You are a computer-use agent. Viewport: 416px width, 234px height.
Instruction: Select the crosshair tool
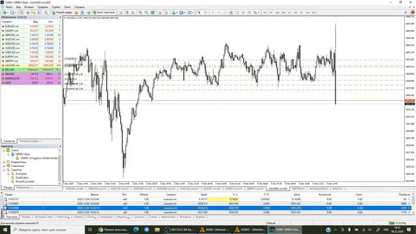205,12
